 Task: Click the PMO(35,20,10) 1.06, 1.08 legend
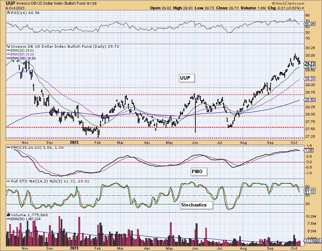37,147
